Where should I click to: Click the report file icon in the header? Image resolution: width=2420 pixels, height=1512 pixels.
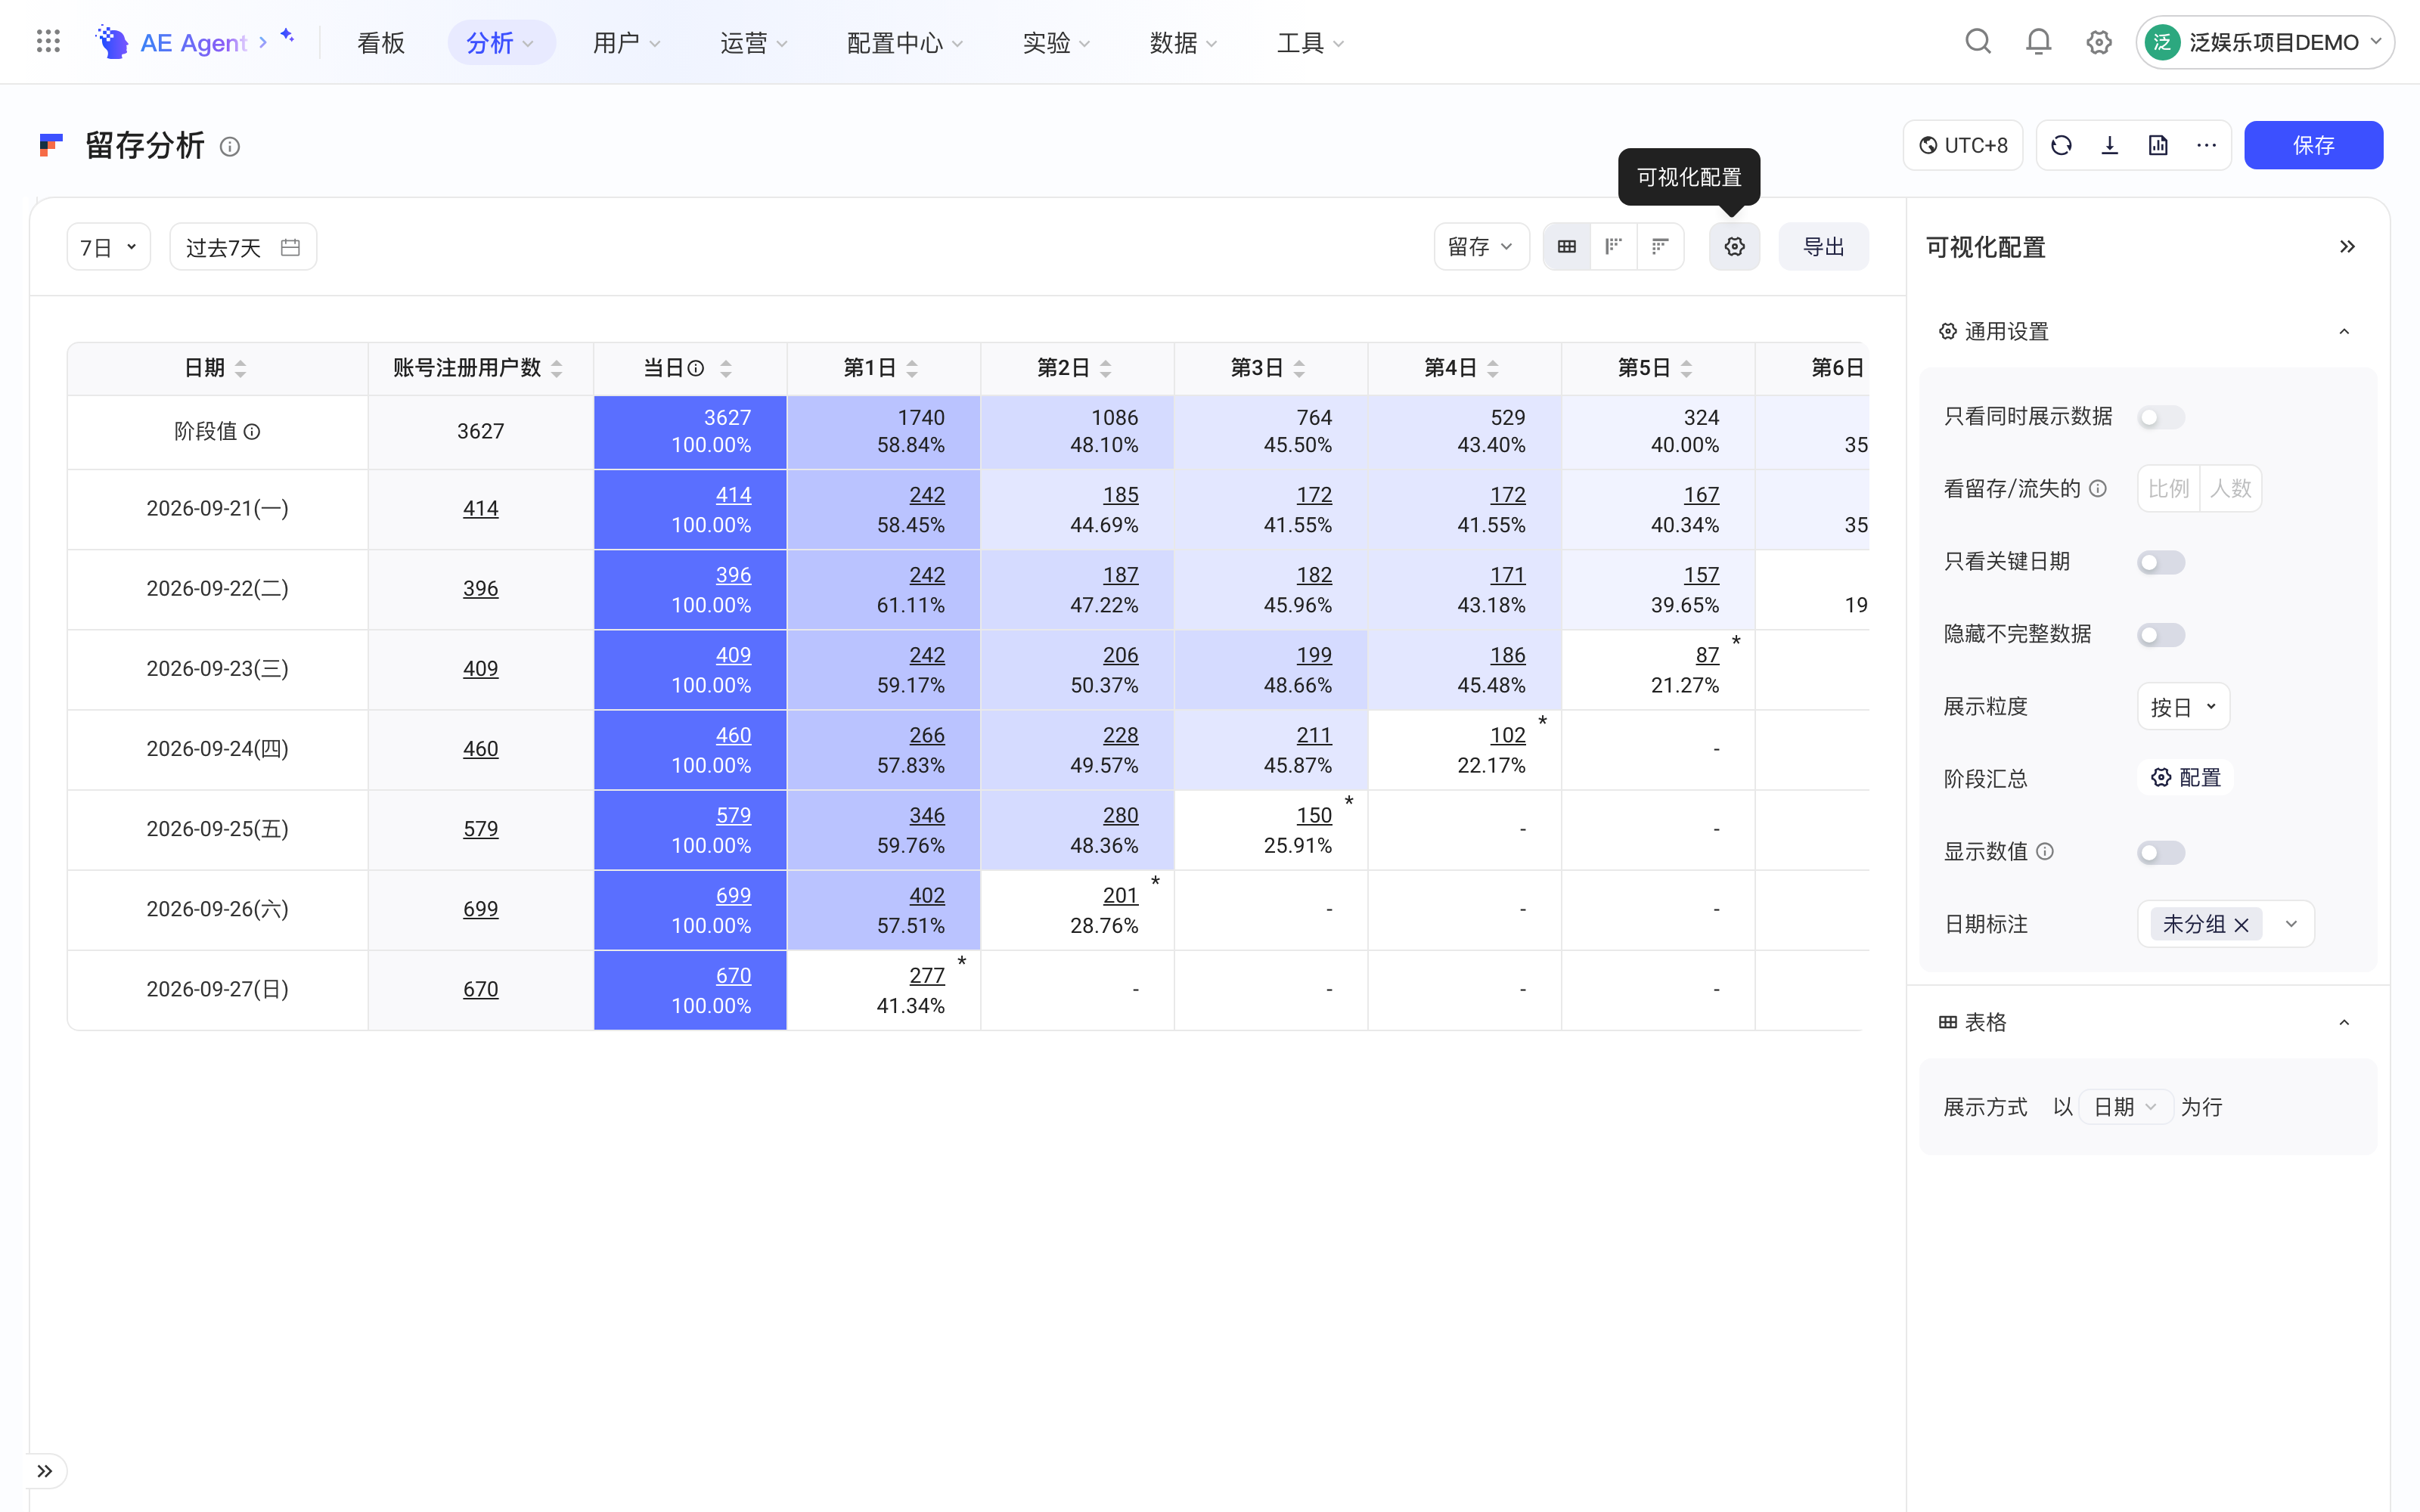(2158, 146)
